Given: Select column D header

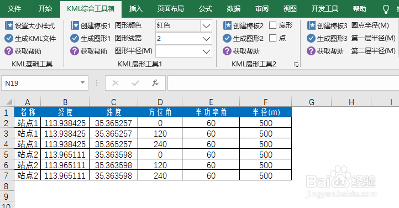Looking at the screenshot, I should click(160, 102).
